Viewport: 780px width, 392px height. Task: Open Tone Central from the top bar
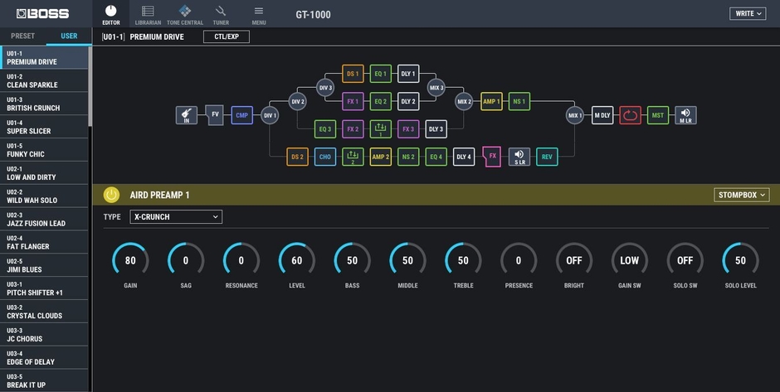(x=184, y=14)
